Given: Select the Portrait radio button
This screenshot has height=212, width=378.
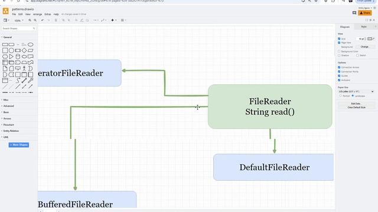Looking at the screenshot, I should [341, 95].
